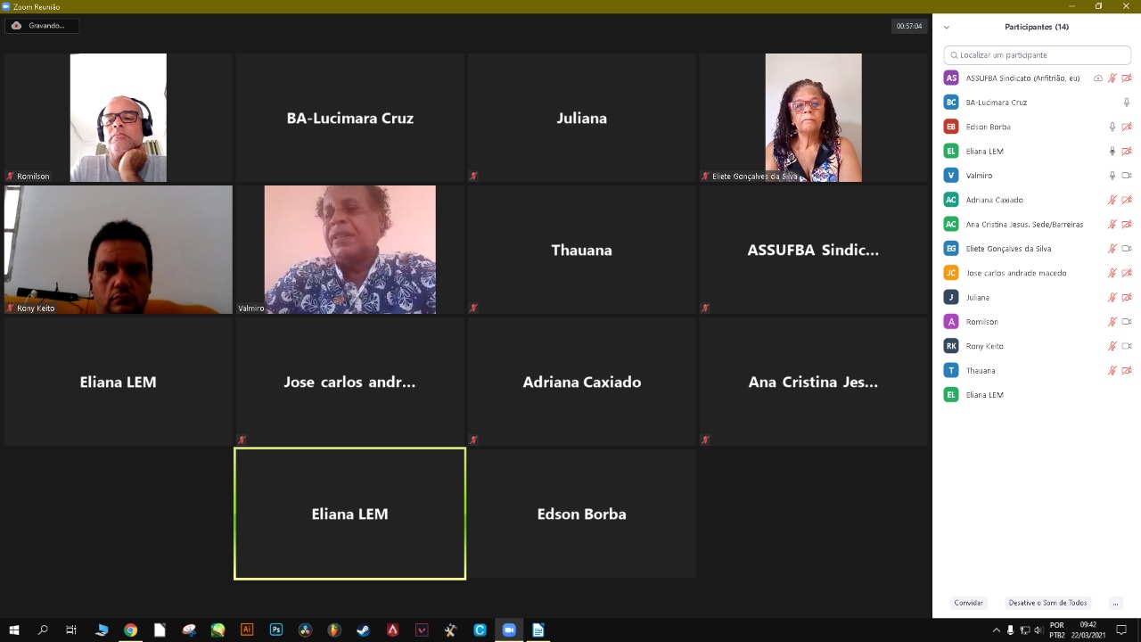The image size is (1141, 642).
Task: Toggle Thauana's muted microphone icon
Action: [1112, 370]
